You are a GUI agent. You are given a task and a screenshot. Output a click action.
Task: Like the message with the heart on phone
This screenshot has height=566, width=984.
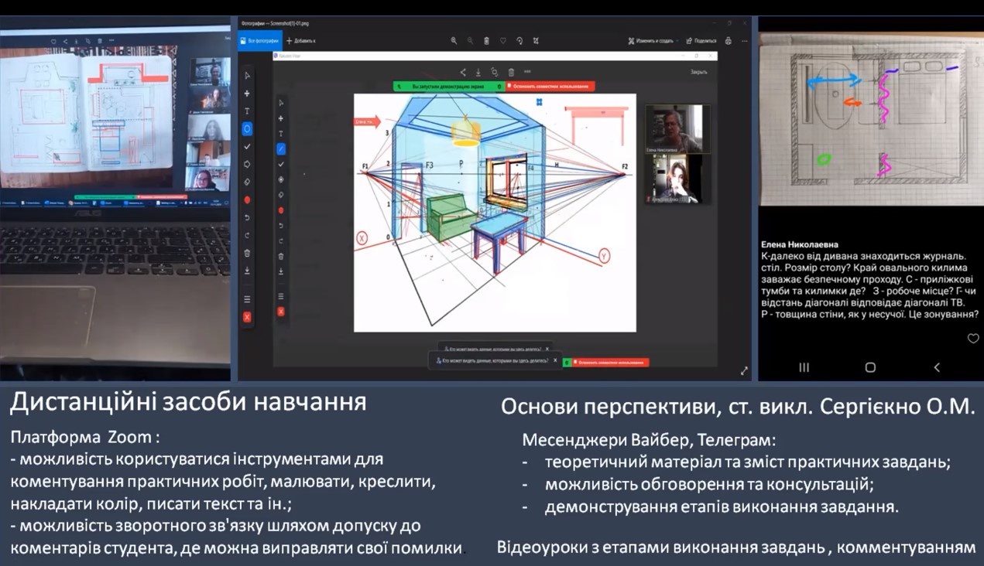point(973,338)
